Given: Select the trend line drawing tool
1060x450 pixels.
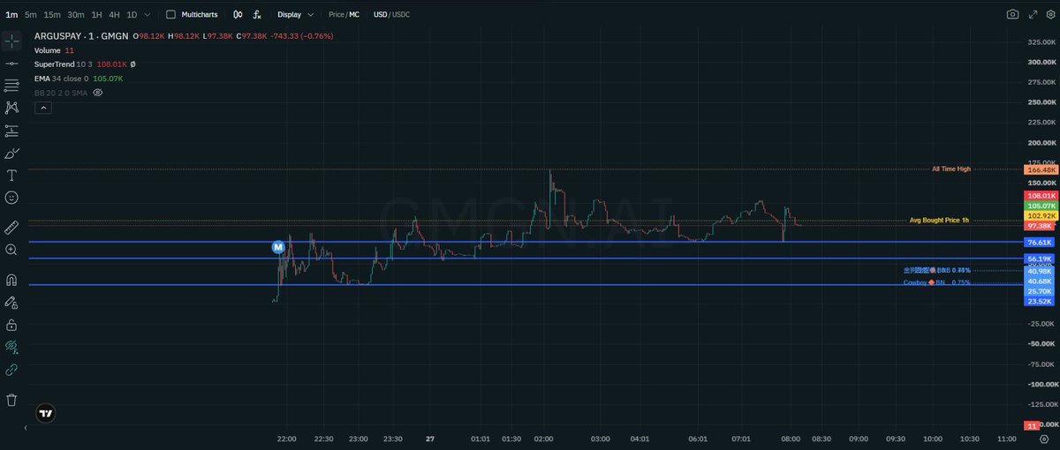Looking at the screenshot, I should point(11,64).
